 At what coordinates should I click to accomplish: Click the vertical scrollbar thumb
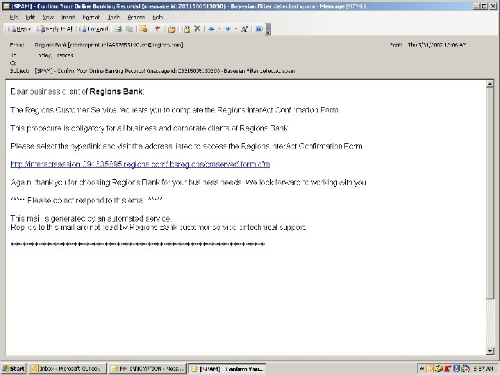(490, 193)
